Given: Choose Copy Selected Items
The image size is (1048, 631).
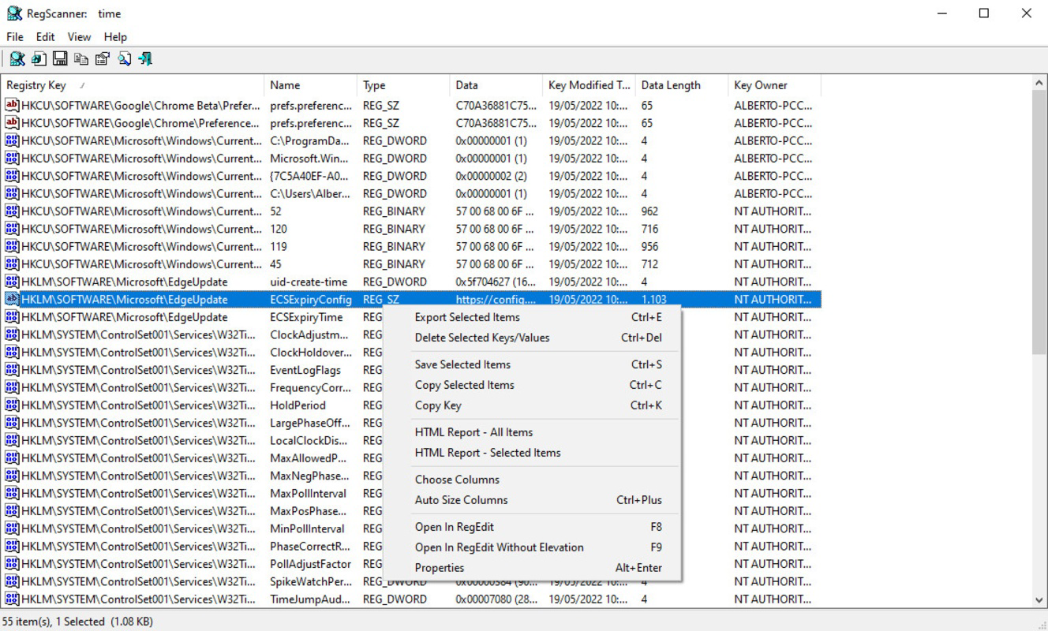Looking at the screenshot, I should click(x=531, y=385).
